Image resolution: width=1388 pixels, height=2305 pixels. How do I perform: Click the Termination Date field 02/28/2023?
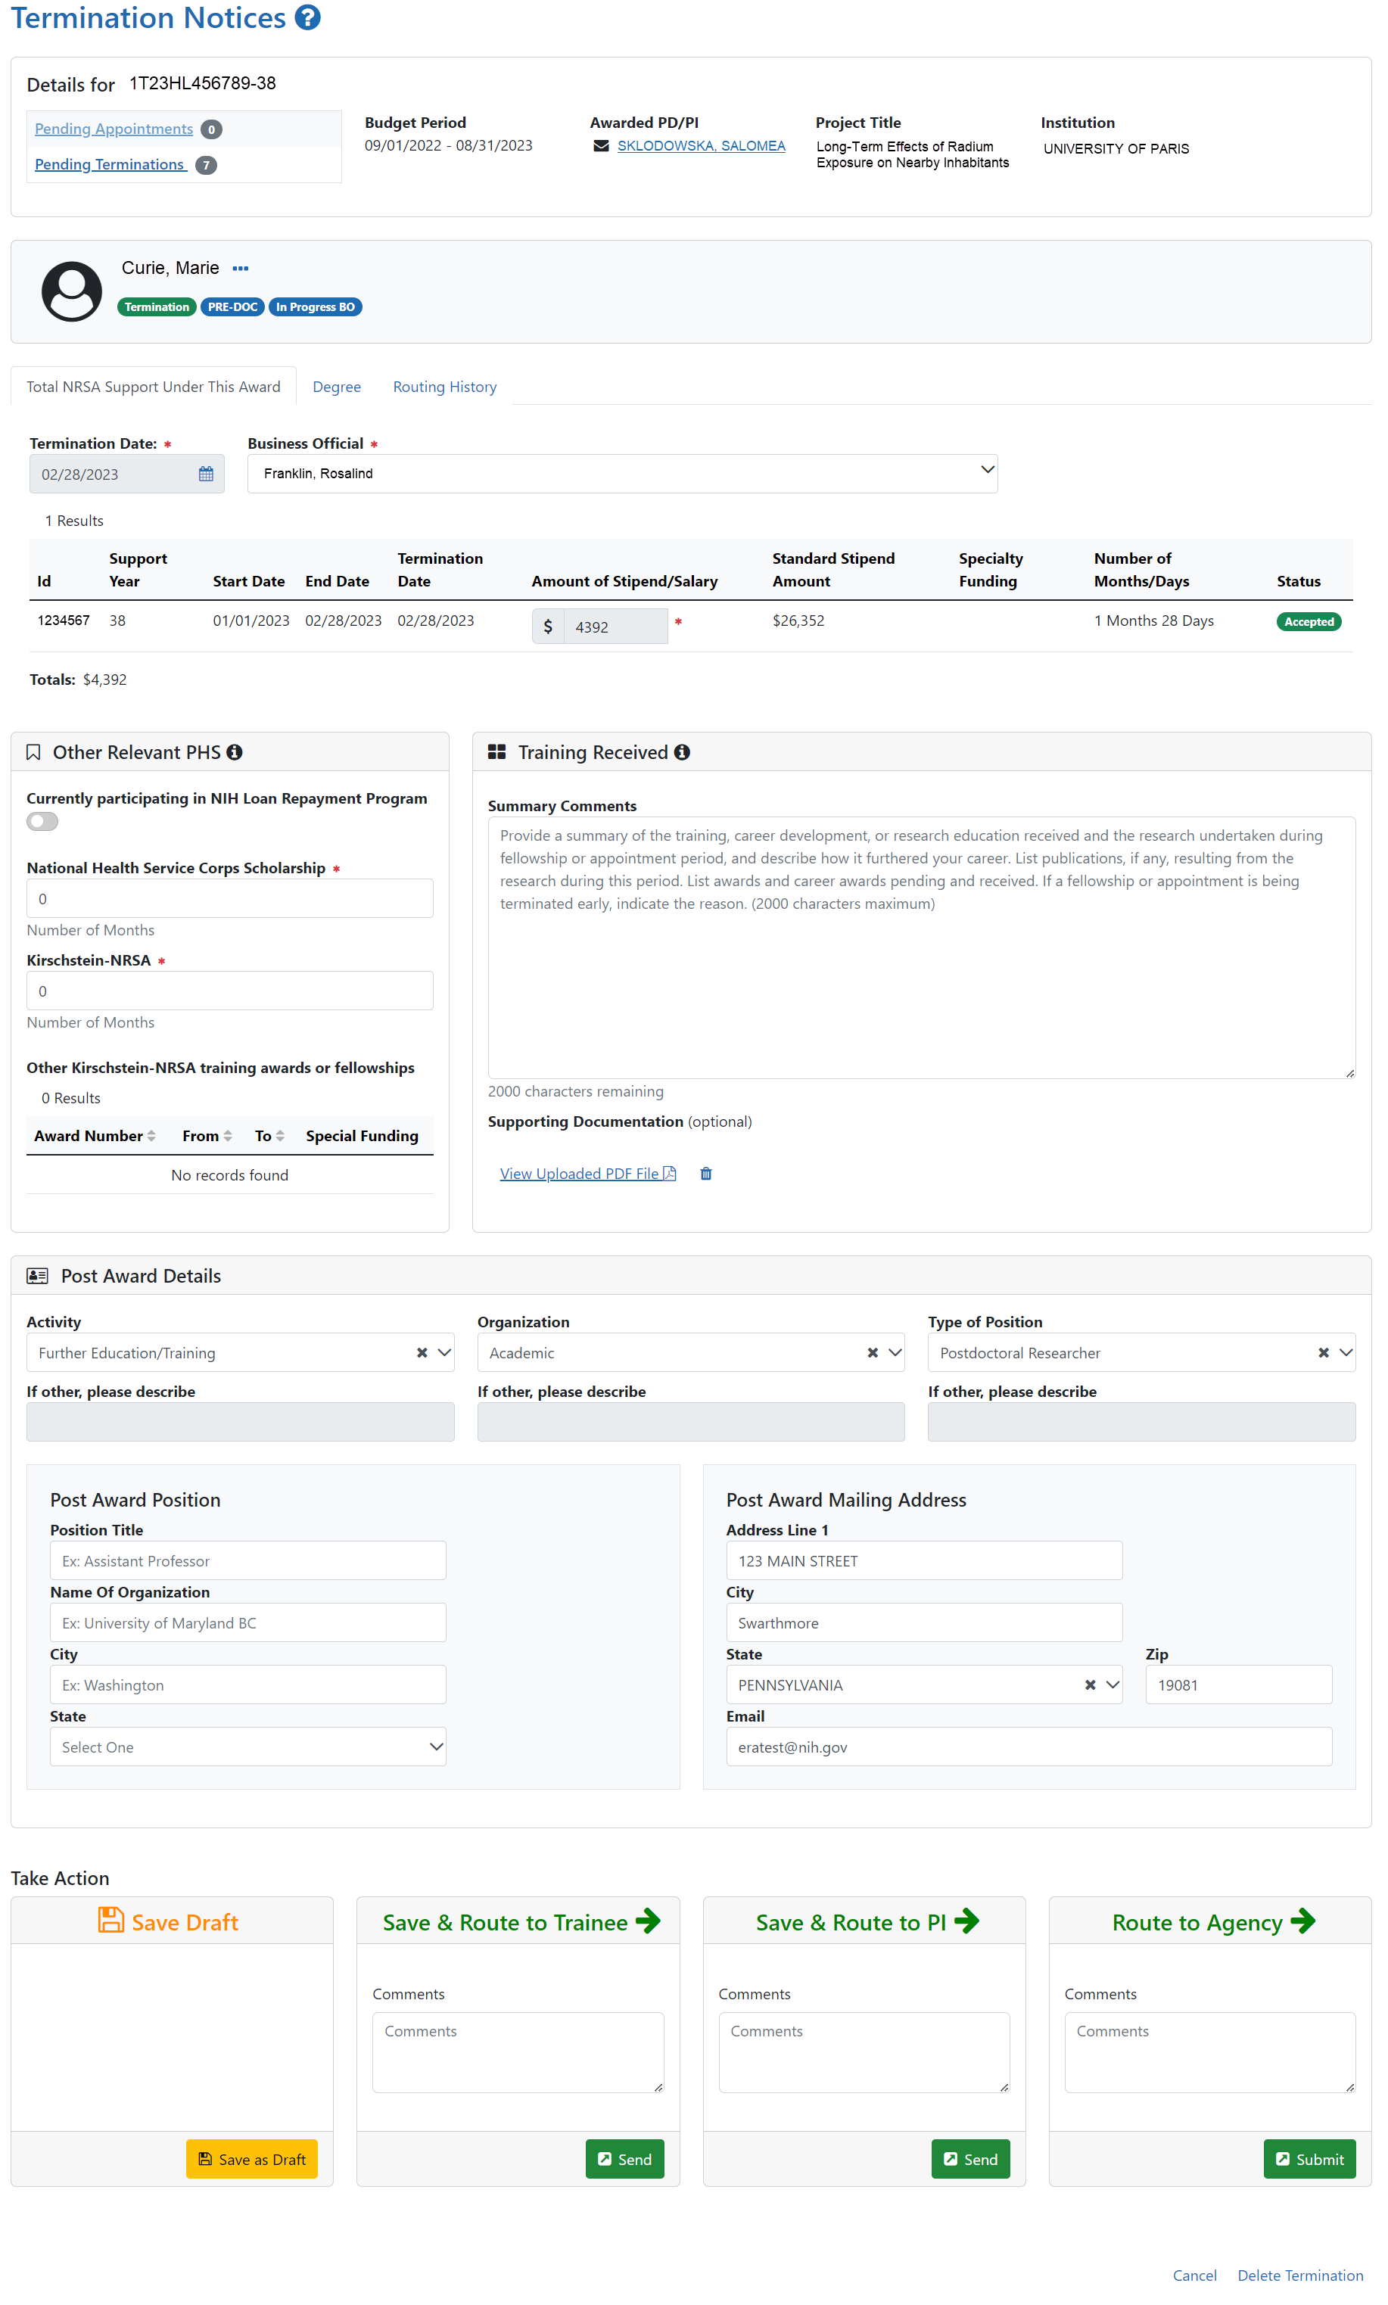coord(126,474)
